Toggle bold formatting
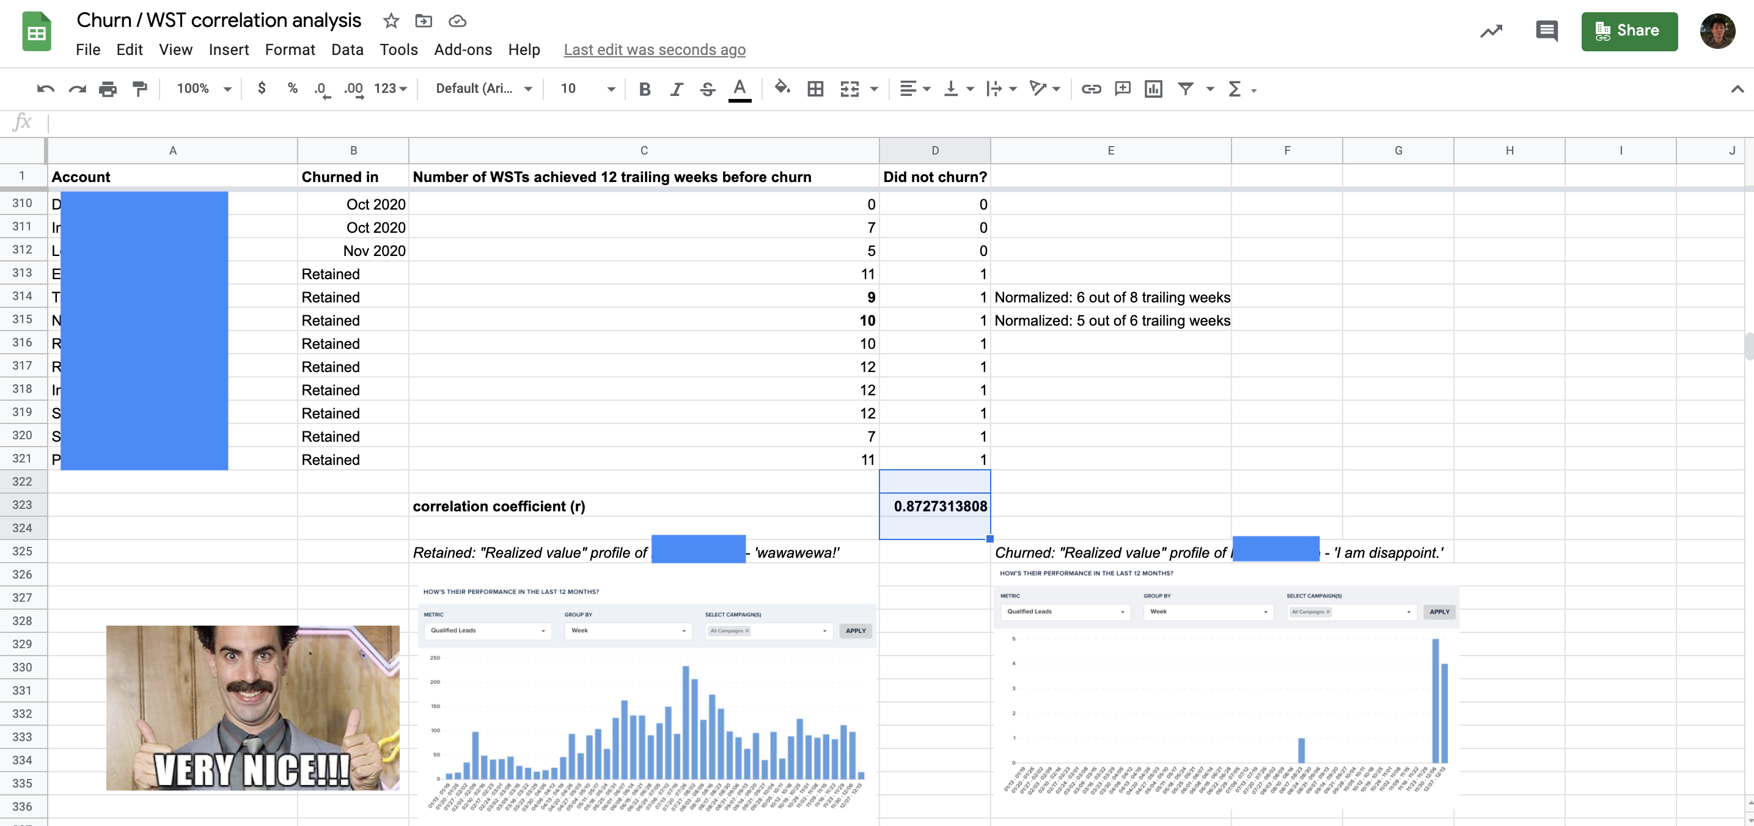This screenshot has width=1754, height=826. [645, 89]
